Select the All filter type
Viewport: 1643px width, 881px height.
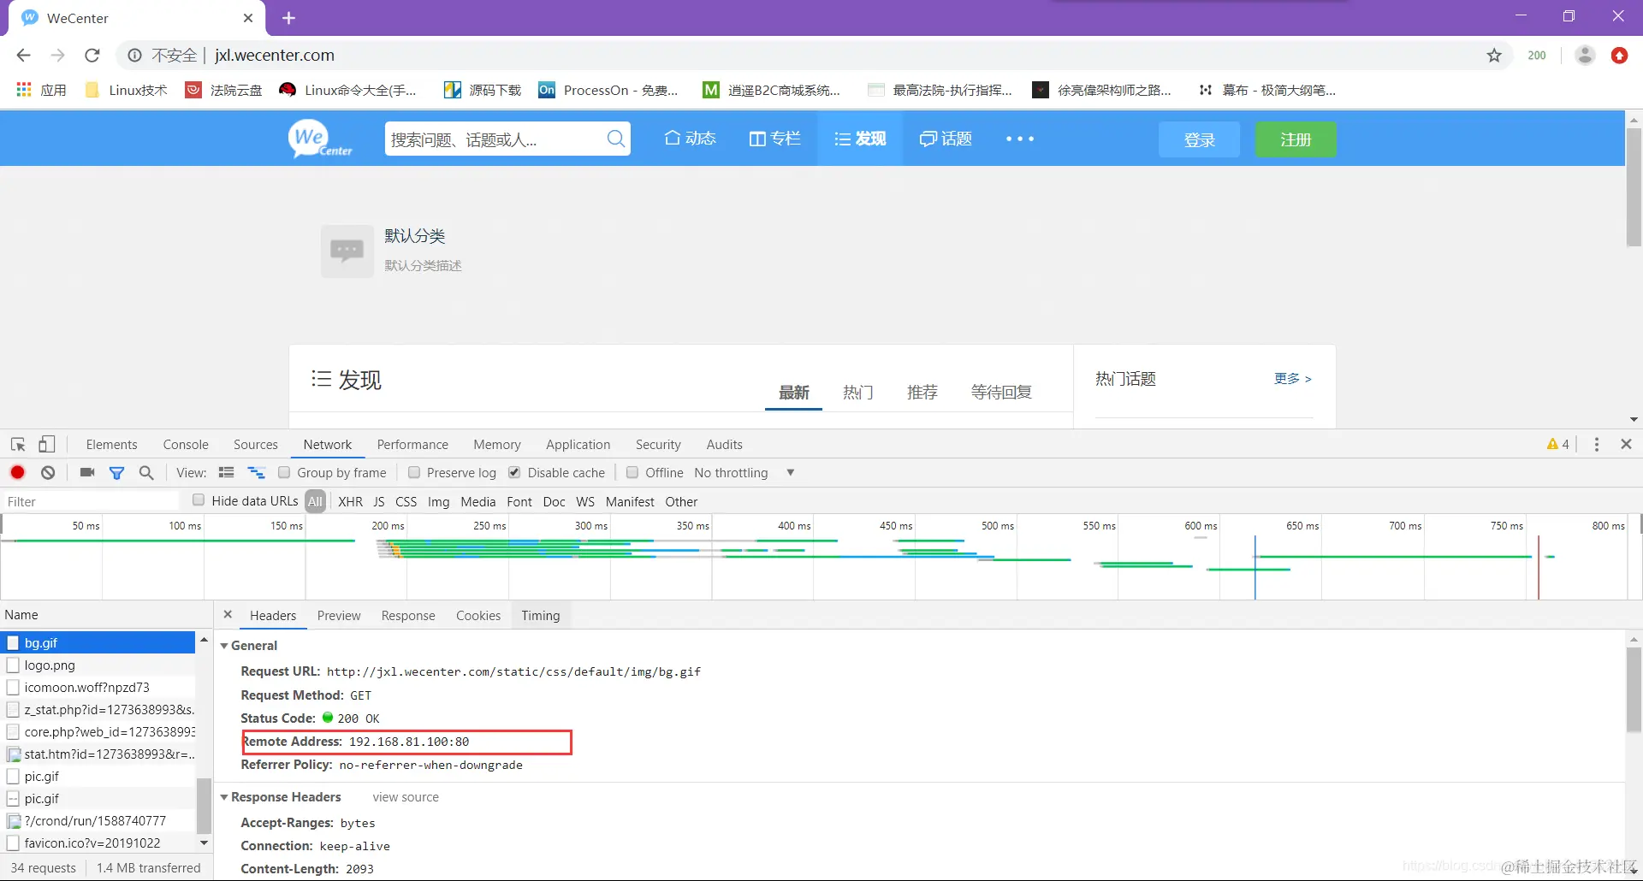pos(316,501)
